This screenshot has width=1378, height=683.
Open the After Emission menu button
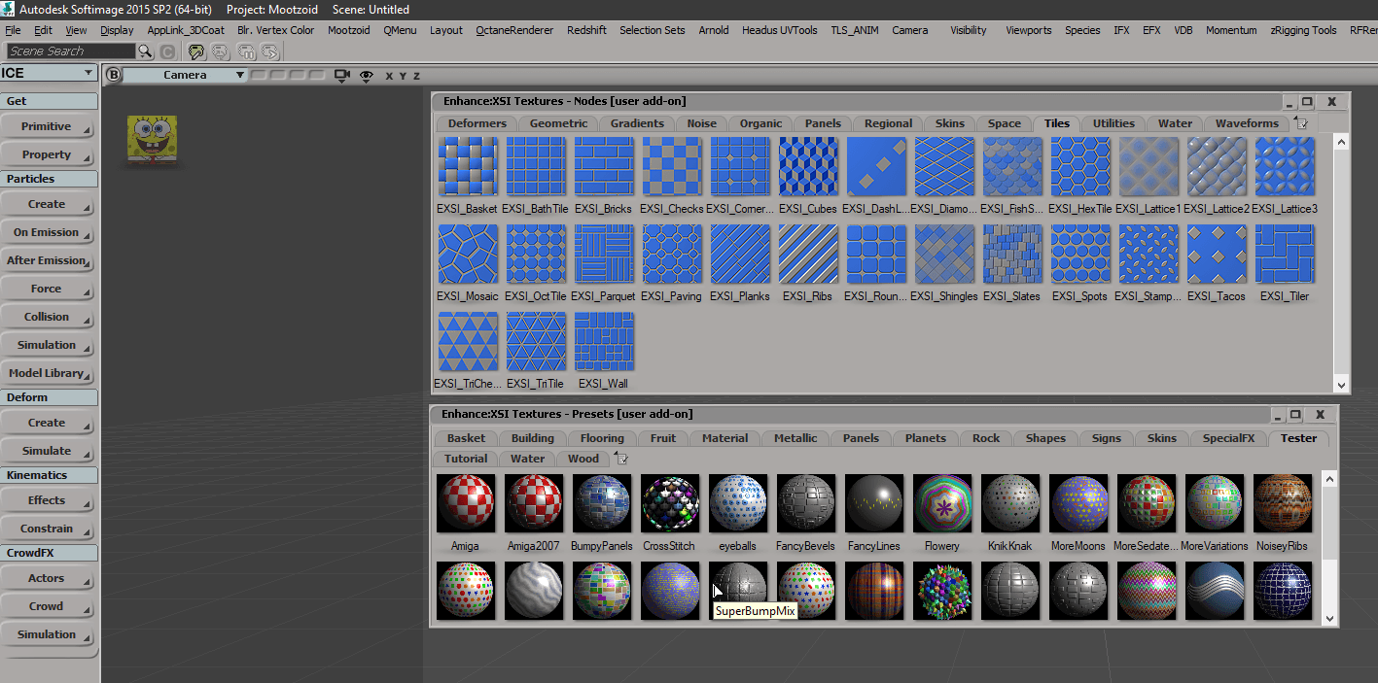pos(48,260)
